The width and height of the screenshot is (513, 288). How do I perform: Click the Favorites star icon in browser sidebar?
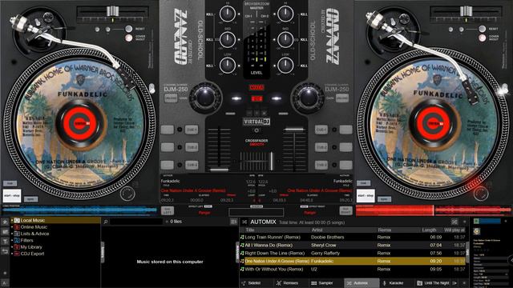(5, 222)
